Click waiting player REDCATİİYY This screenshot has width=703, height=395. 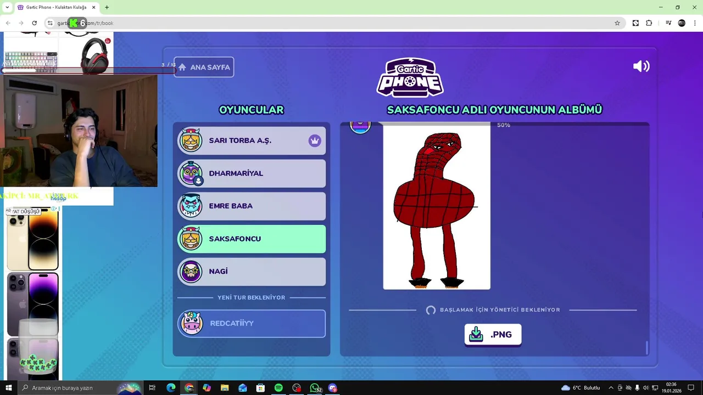coord(252,323)
